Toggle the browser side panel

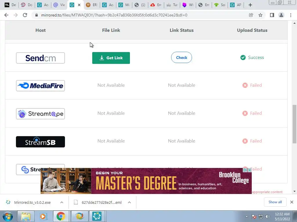click(x=272, y=15)
